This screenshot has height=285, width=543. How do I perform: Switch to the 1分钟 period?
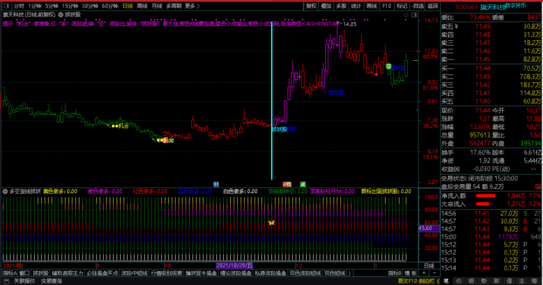(x=35, y=6)
